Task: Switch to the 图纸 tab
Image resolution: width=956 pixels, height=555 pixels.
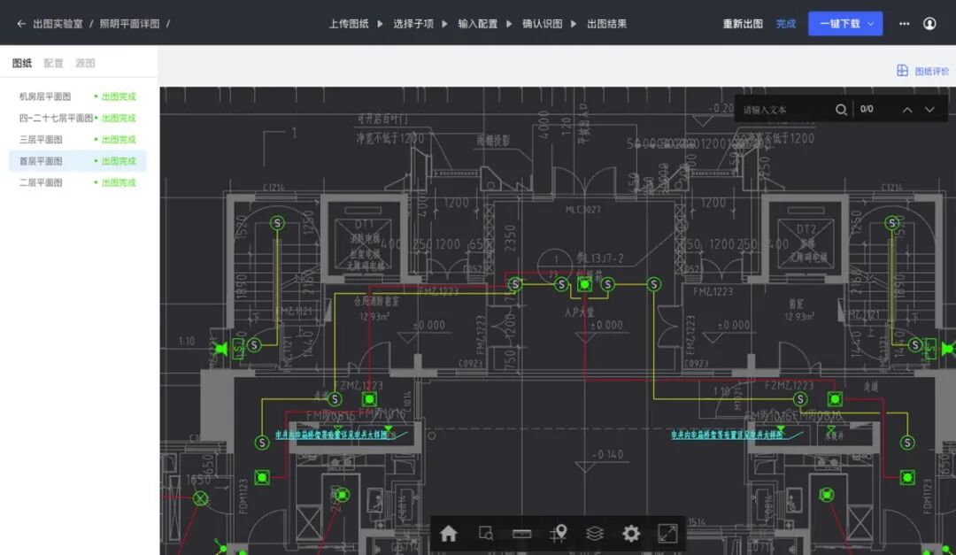Action: tap(22, 63)
